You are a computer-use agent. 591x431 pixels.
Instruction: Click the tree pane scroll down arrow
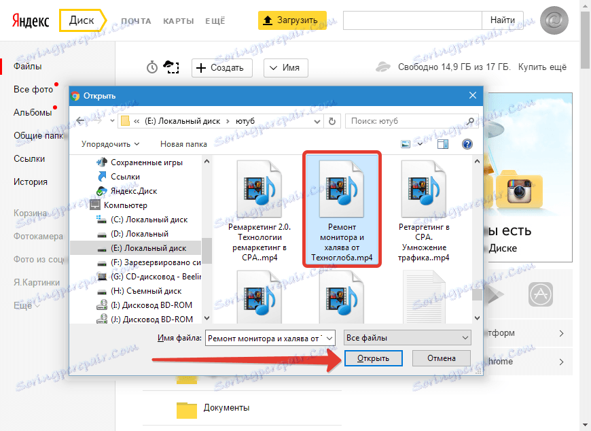(207, 318)
